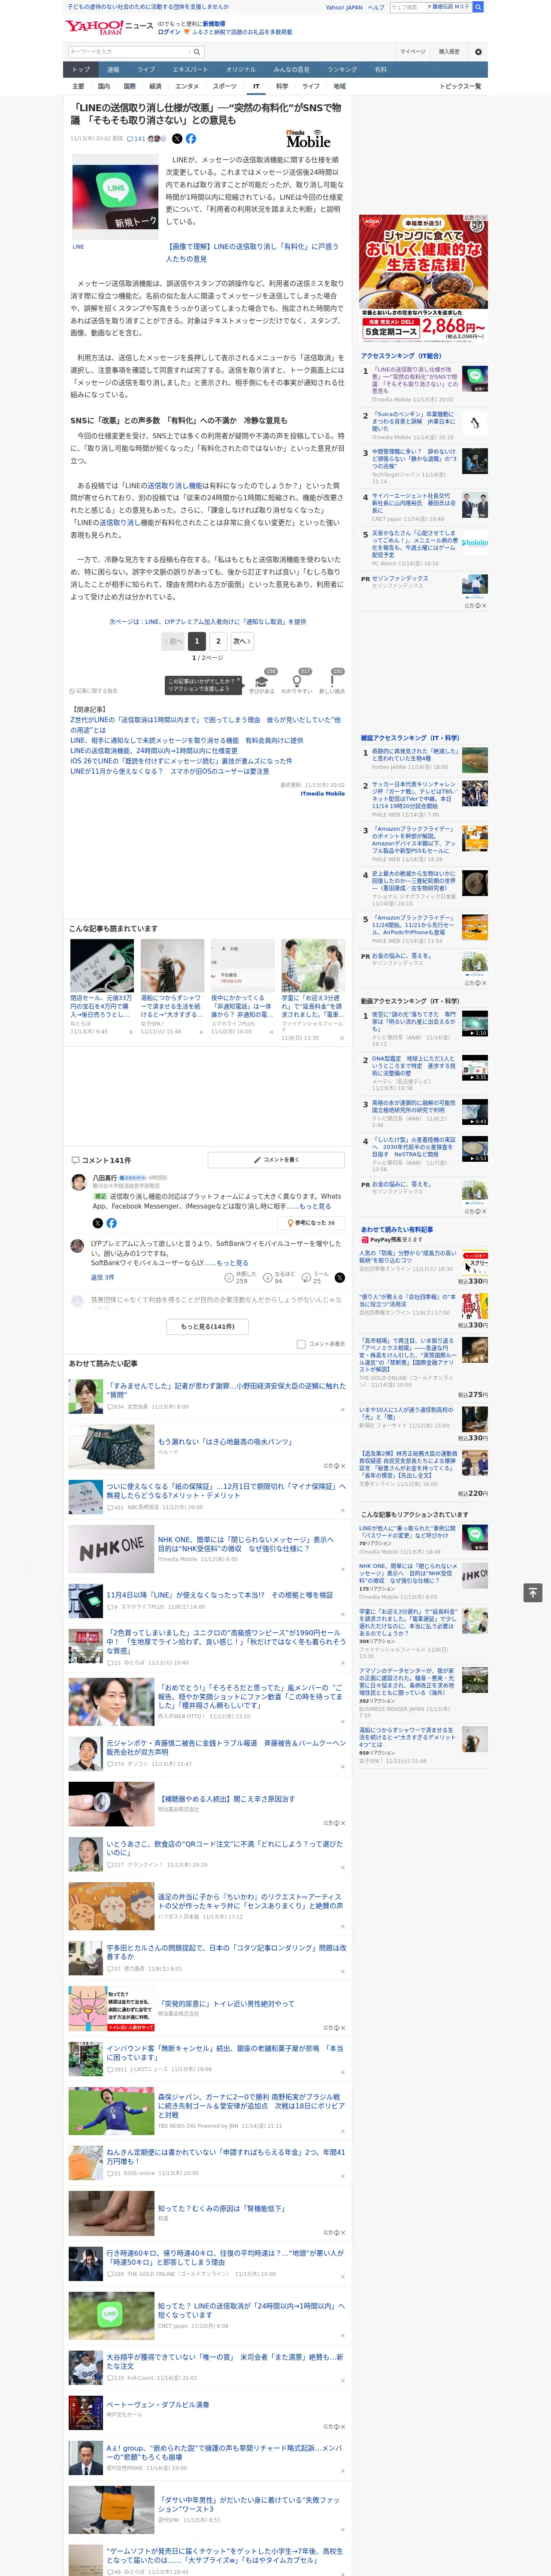Click the search magnifier beside the keyword field
Image resolution: width=551 pixels, height=2576 pixels.
click(x=197, y=52)
